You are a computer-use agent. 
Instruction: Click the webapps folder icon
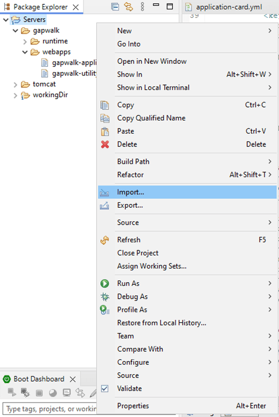coord(35,52)
